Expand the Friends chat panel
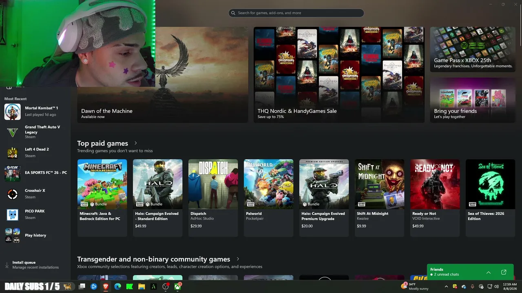Screen dimensions: 522x293 [489, 272]
